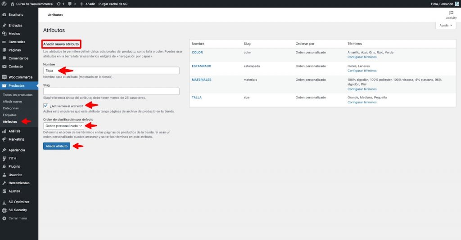Open Etiquetas submenu item
Screen dimensions: 461x240
tap(10, 115)
